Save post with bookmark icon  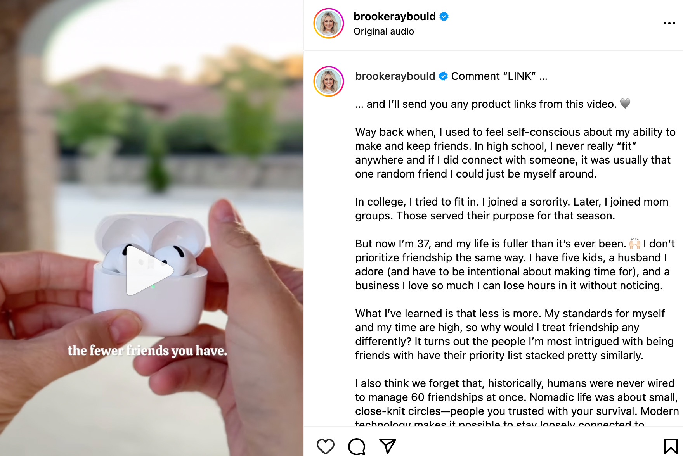click(x=670, y=446)
